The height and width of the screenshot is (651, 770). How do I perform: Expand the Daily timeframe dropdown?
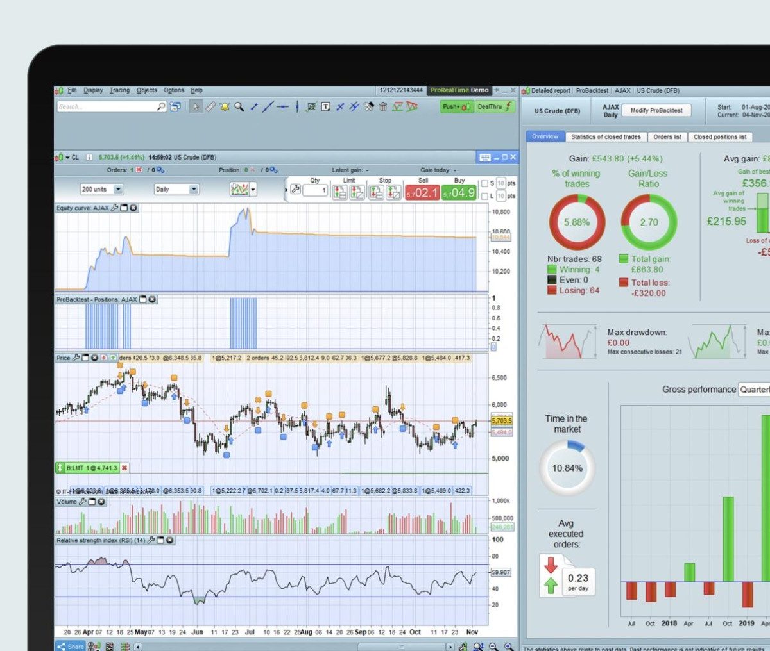coord(194,190)
